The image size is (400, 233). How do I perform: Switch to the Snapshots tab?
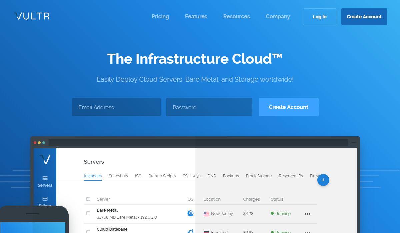click(118, 176)
